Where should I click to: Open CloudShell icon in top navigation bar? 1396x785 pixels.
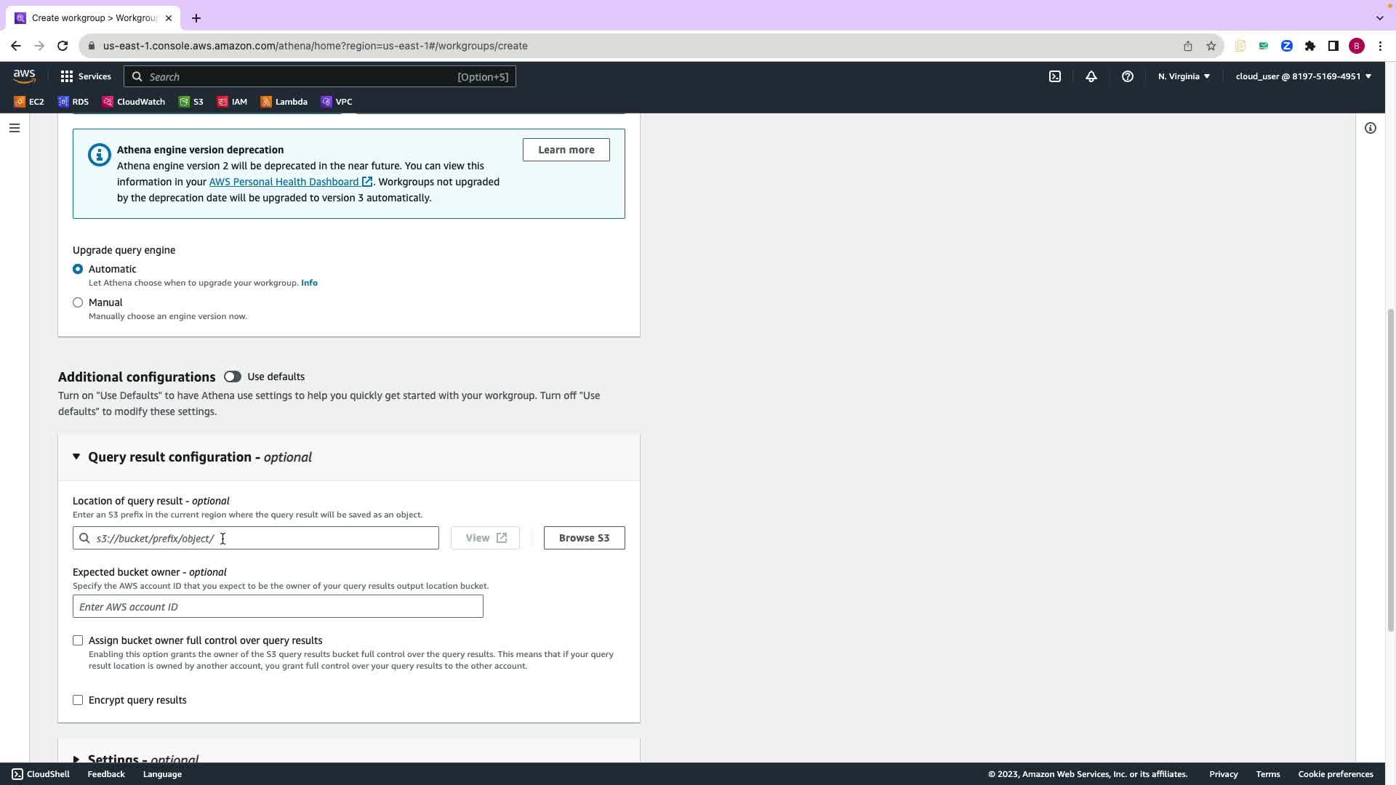1055,76
